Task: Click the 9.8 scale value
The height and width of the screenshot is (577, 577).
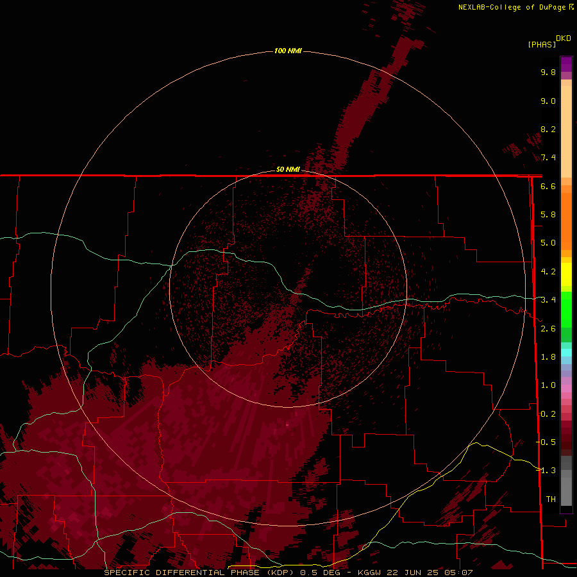Action: [x=548, y=72]
